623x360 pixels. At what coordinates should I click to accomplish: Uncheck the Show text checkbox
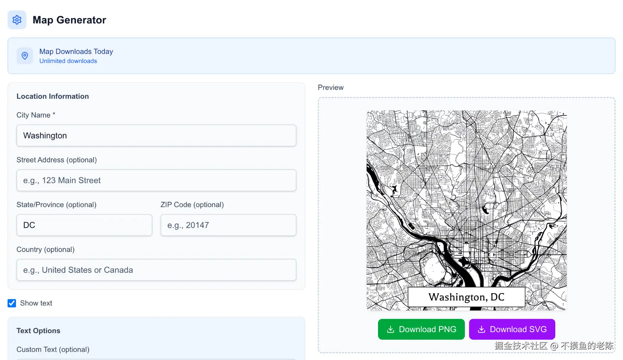coord(12,303)
